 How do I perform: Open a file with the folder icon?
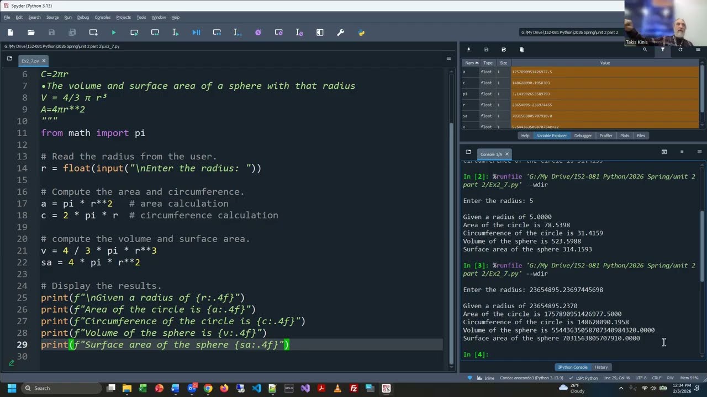coord(31,33)
